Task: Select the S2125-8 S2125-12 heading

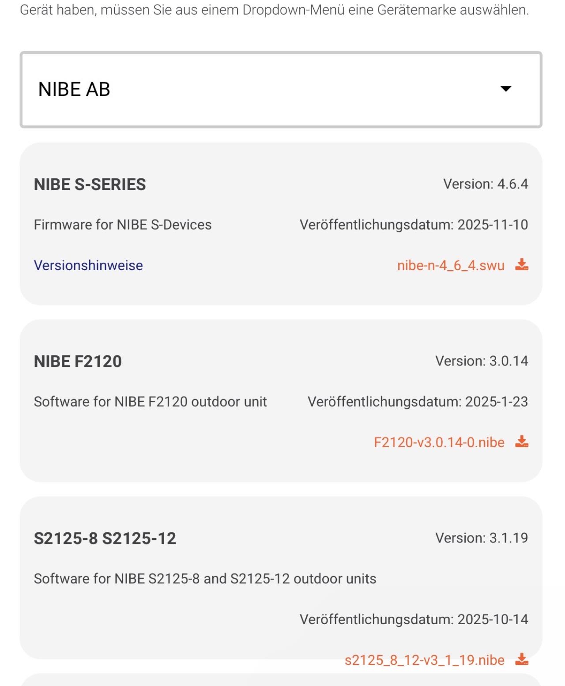Action: point(105,539)
